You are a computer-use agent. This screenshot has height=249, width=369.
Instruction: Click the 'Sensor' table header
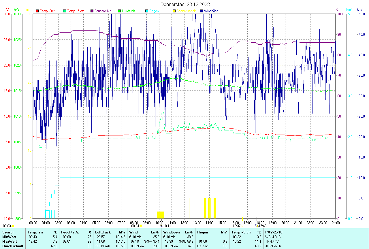click(8, 232)
